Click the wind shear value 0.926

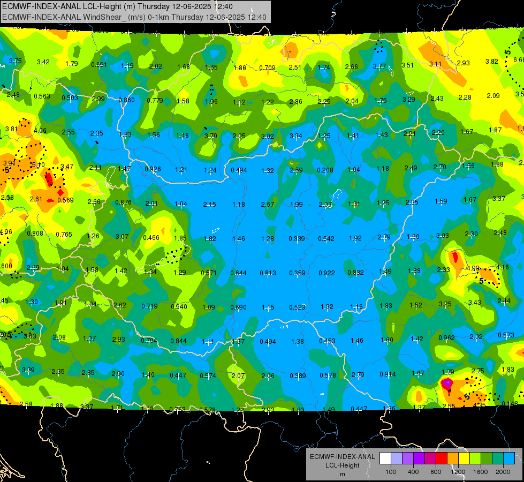pyautogui.click(x=153, y=169)
